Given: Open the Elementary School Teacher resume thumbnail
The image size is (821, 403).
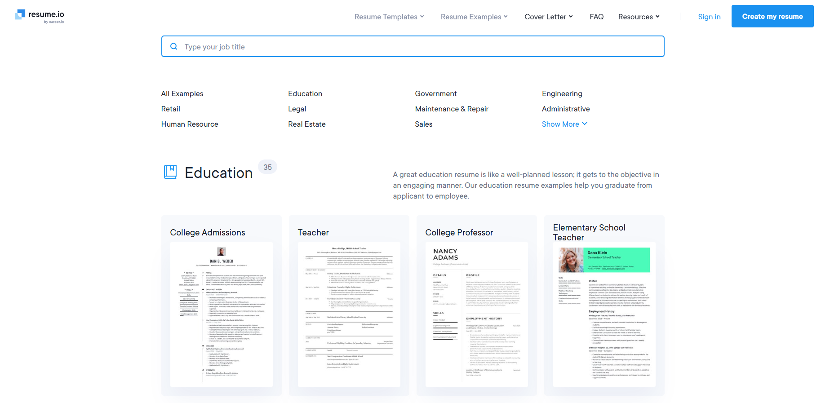Looking at the screenshot, I should (604, 314).
